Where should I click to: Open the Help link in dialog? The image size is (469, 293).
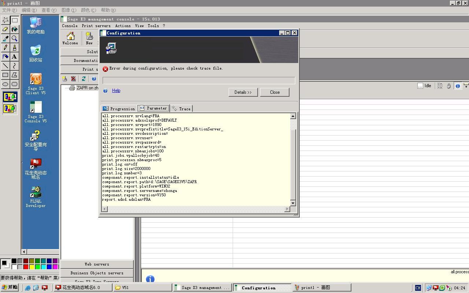116,90
